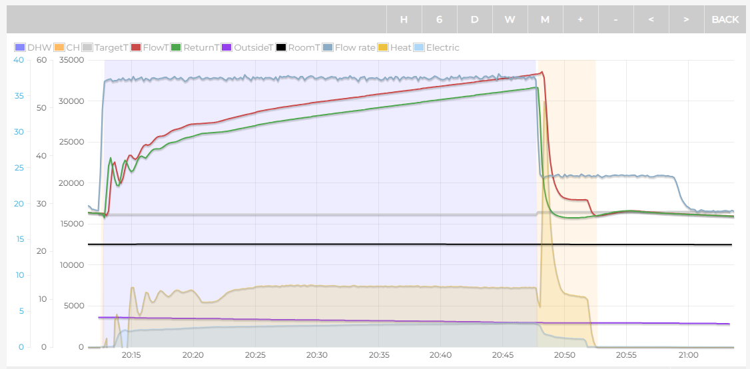The image size is (750, 369).
Task: Toggle Flow rate legend entry
Action: (349, 48)
